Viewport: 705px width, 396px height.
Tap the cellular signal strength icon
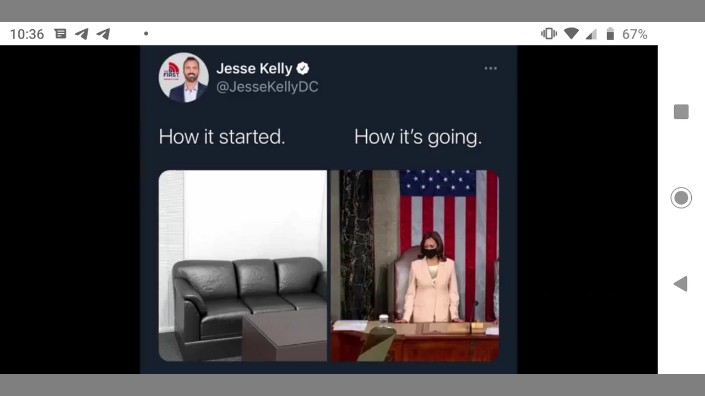[x=591, y=34]
